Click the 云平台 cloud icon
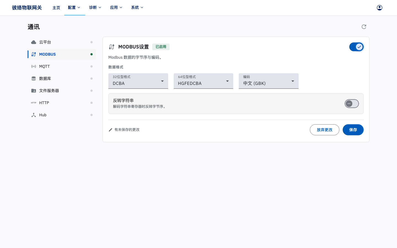The height and width of the screenshot is (248, 397). (34, 42)
